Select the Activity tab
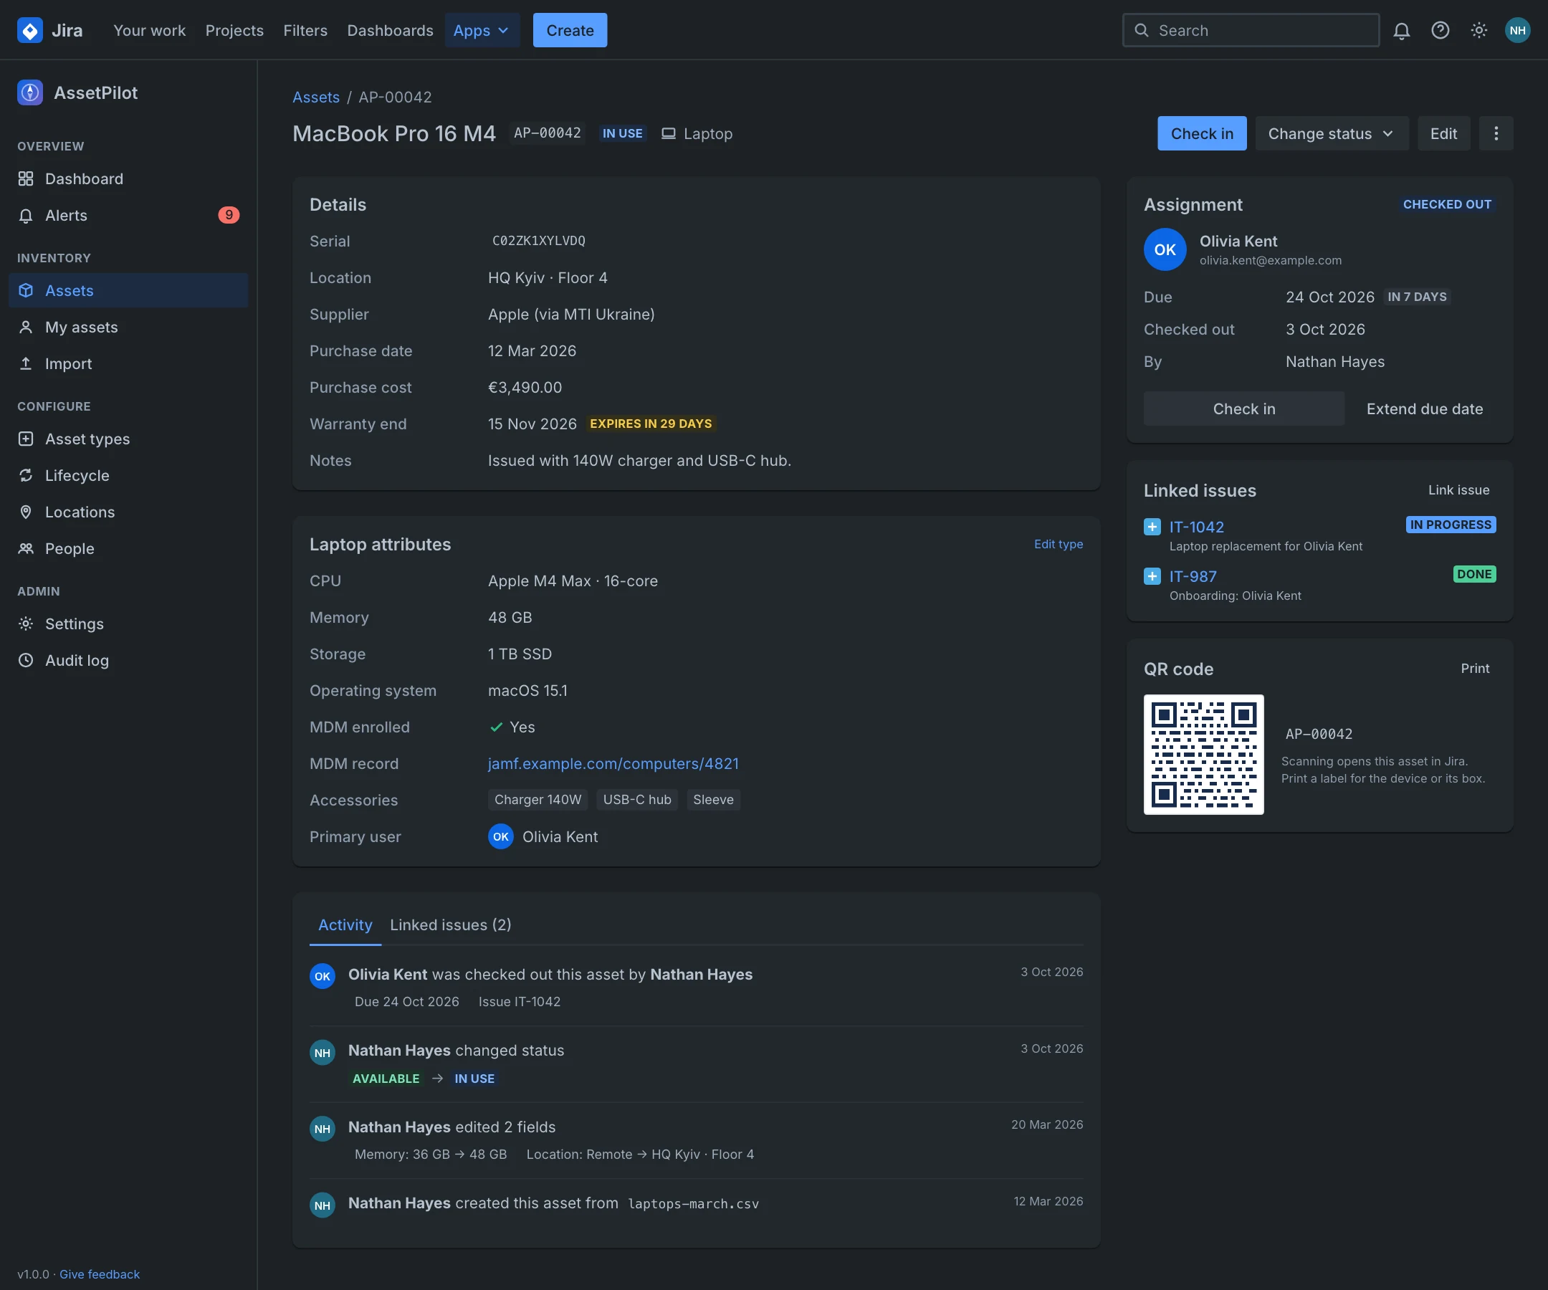The height and width of the screenshot is (1290, 1548). point(345,925)
